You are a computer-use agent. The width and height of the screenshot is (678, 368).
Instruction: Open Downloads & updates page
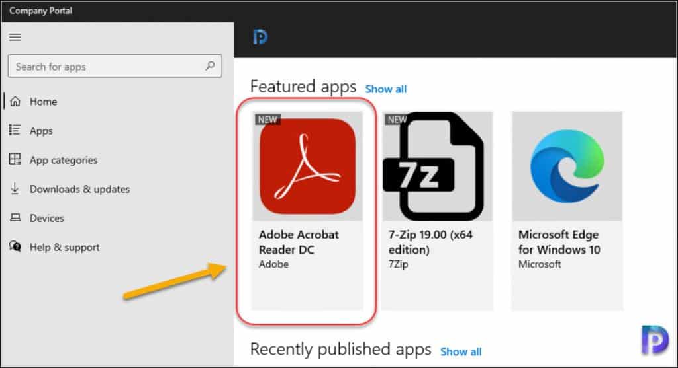(79, 189)
